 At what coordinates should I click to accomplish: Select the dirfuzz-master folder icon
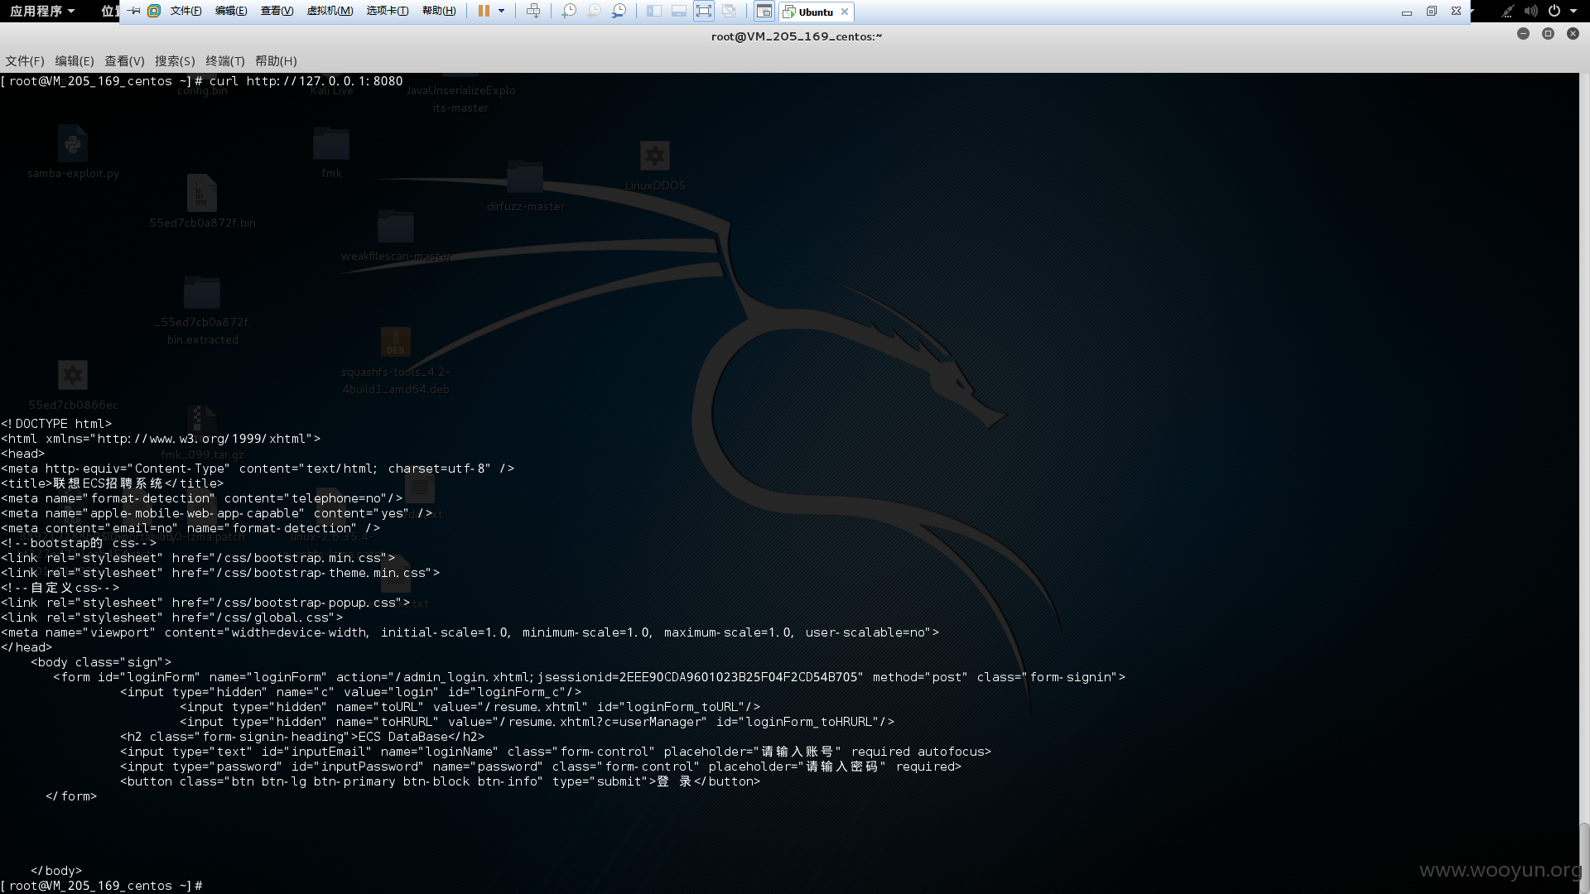525,177
